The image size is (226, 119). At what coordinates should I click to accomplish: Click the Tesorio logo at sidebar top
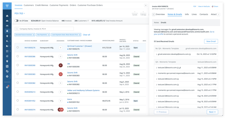[7, 6]
